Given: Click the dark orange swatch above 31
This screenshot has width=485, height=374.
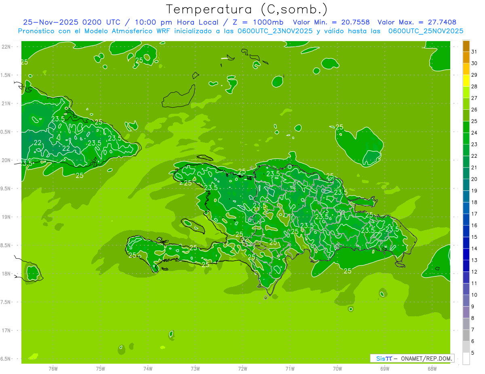Looking at the screenshot, I should 466,46.
